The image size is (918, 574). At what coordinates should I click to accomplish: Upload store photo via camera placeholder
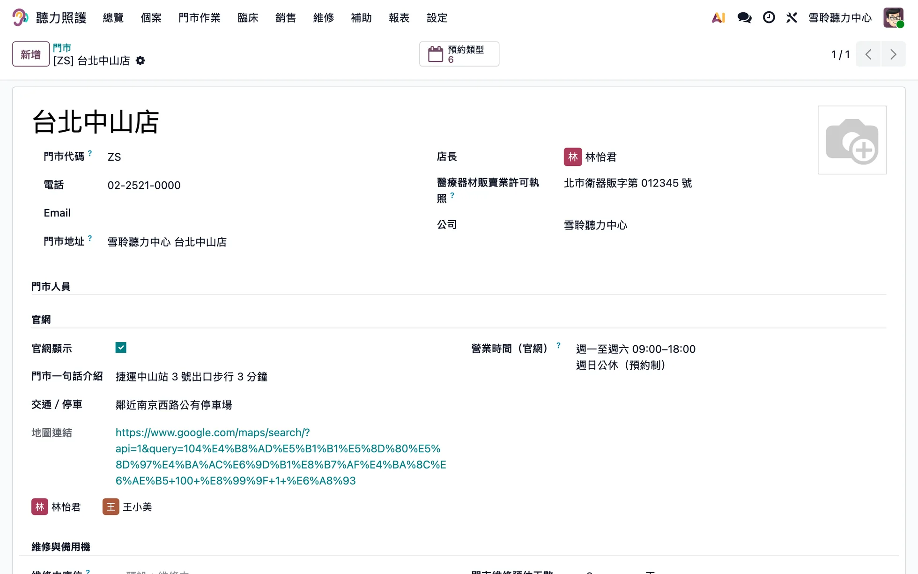pyautogui.click(x=852, y=140)
